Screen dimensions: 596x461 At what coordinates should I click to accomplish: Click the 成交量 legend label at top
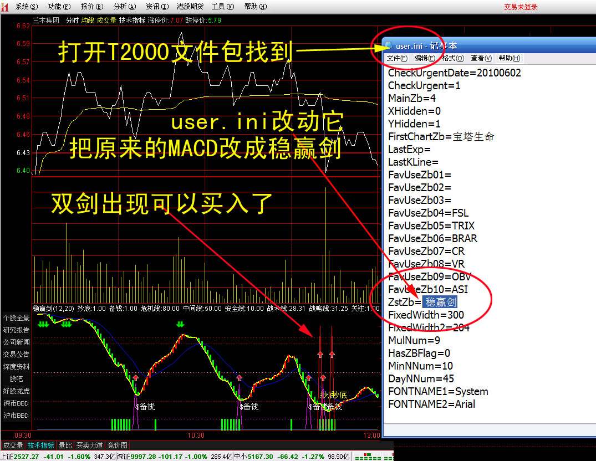(106, 20)
